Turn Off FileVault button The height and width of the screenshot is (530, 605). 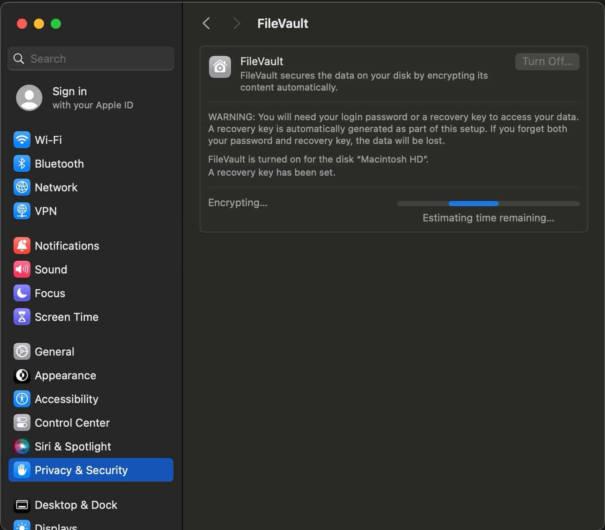click(547, 61)
